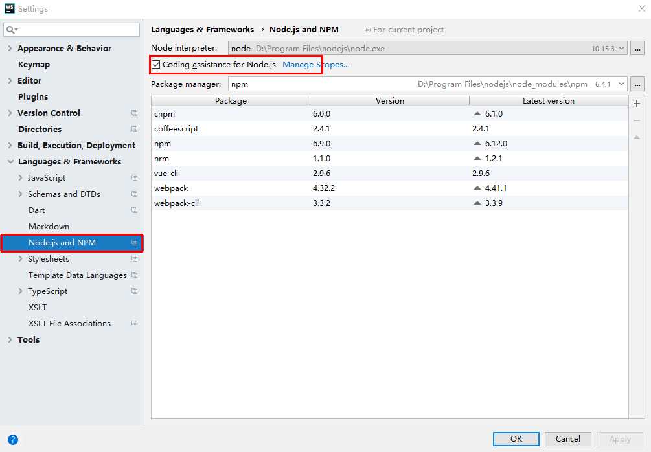Image resolution: width=651 pixels, height=452 pixels.
Task: Expand the Tools section
Action: coord(10,339)
